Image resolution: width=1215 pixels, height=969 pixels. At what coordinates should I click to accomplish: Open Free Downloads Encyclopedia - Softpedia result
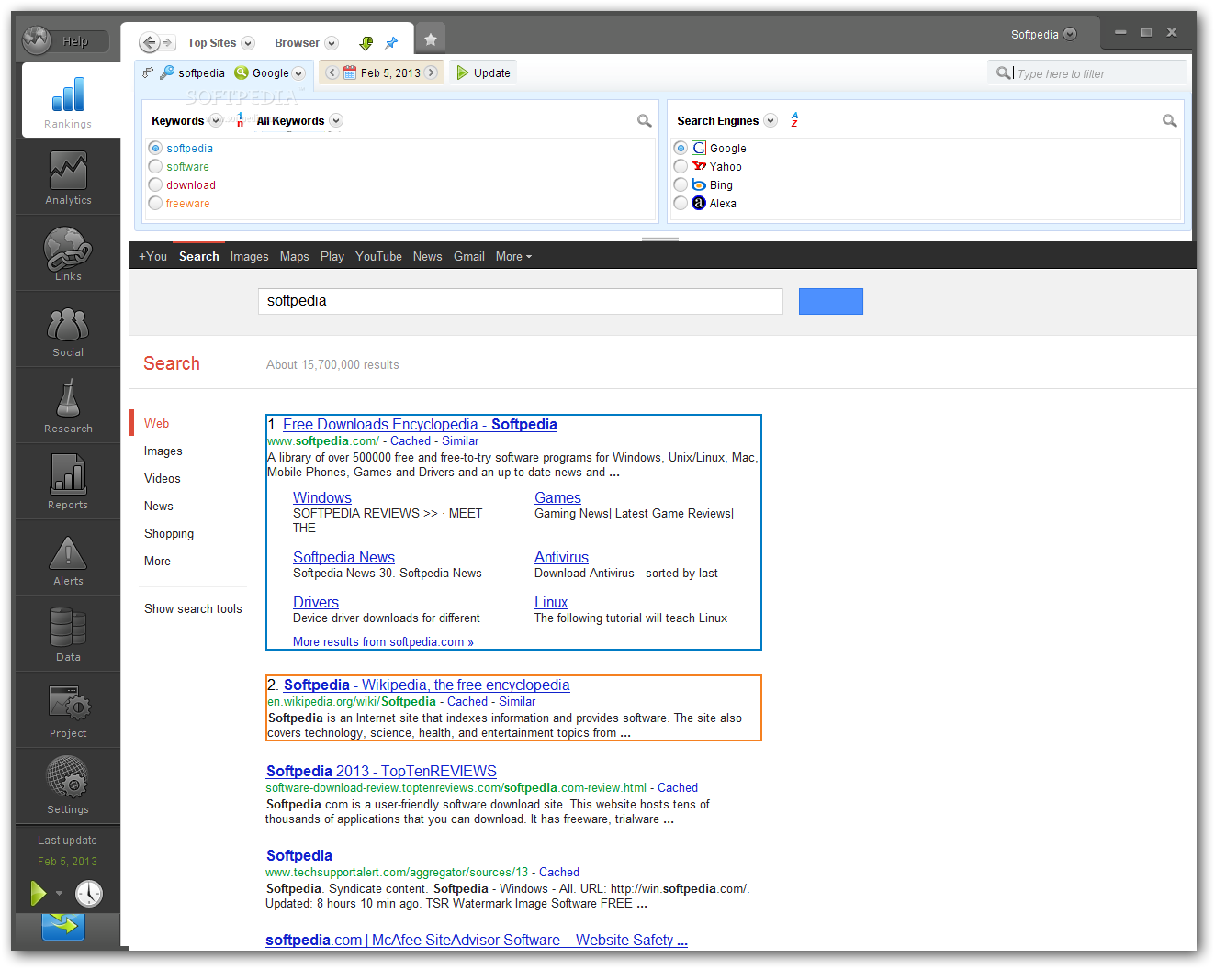[420, 424]
